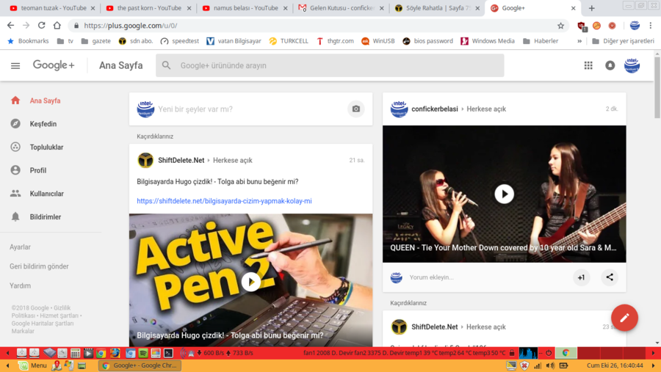This screenshot has width=661, height=372.
Task: Open the Bookmarks star bookmark
Action: [x=28, y=41]
